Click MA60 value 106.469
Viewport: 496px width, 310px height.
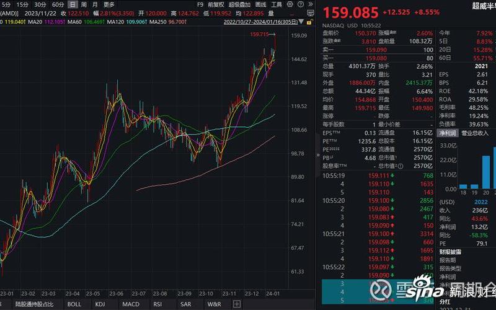(x=94, y=22)
